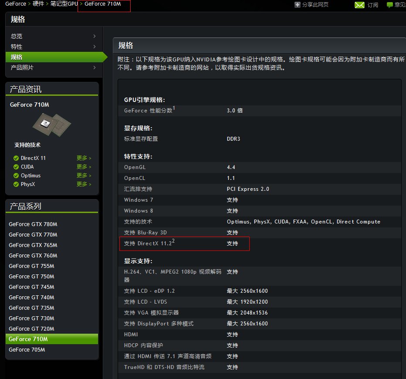Click the 最大 1920x1200 LVDS value
The height and width of the screenshot is (379, 406).
(x=247, y=301)
